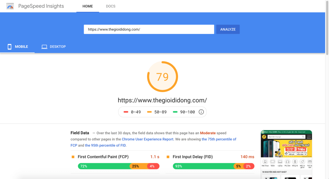Open the Chrome User Experience Report link
The image size is (329, 179).
pyautogui.click(x=147, y=139)
